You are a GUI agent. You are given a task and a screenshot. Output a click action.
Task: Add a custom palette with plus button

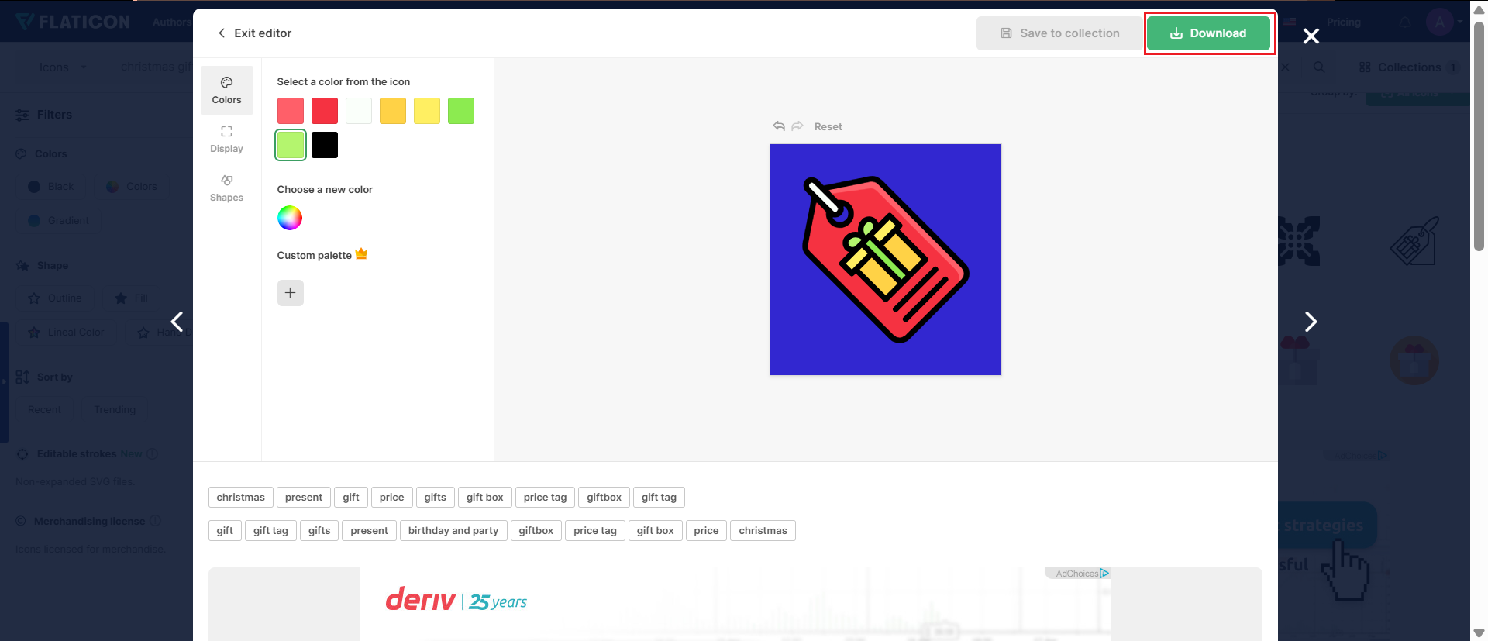291,293
